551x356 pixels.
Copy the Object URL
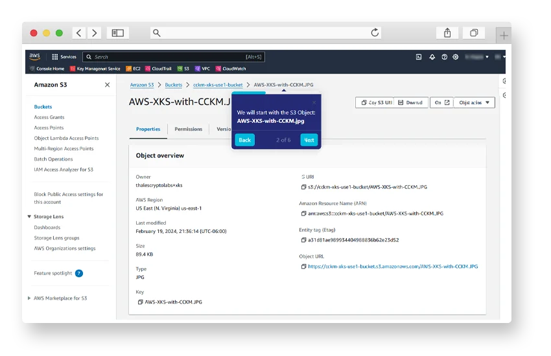pyautogui.click(x=303, y=267)
